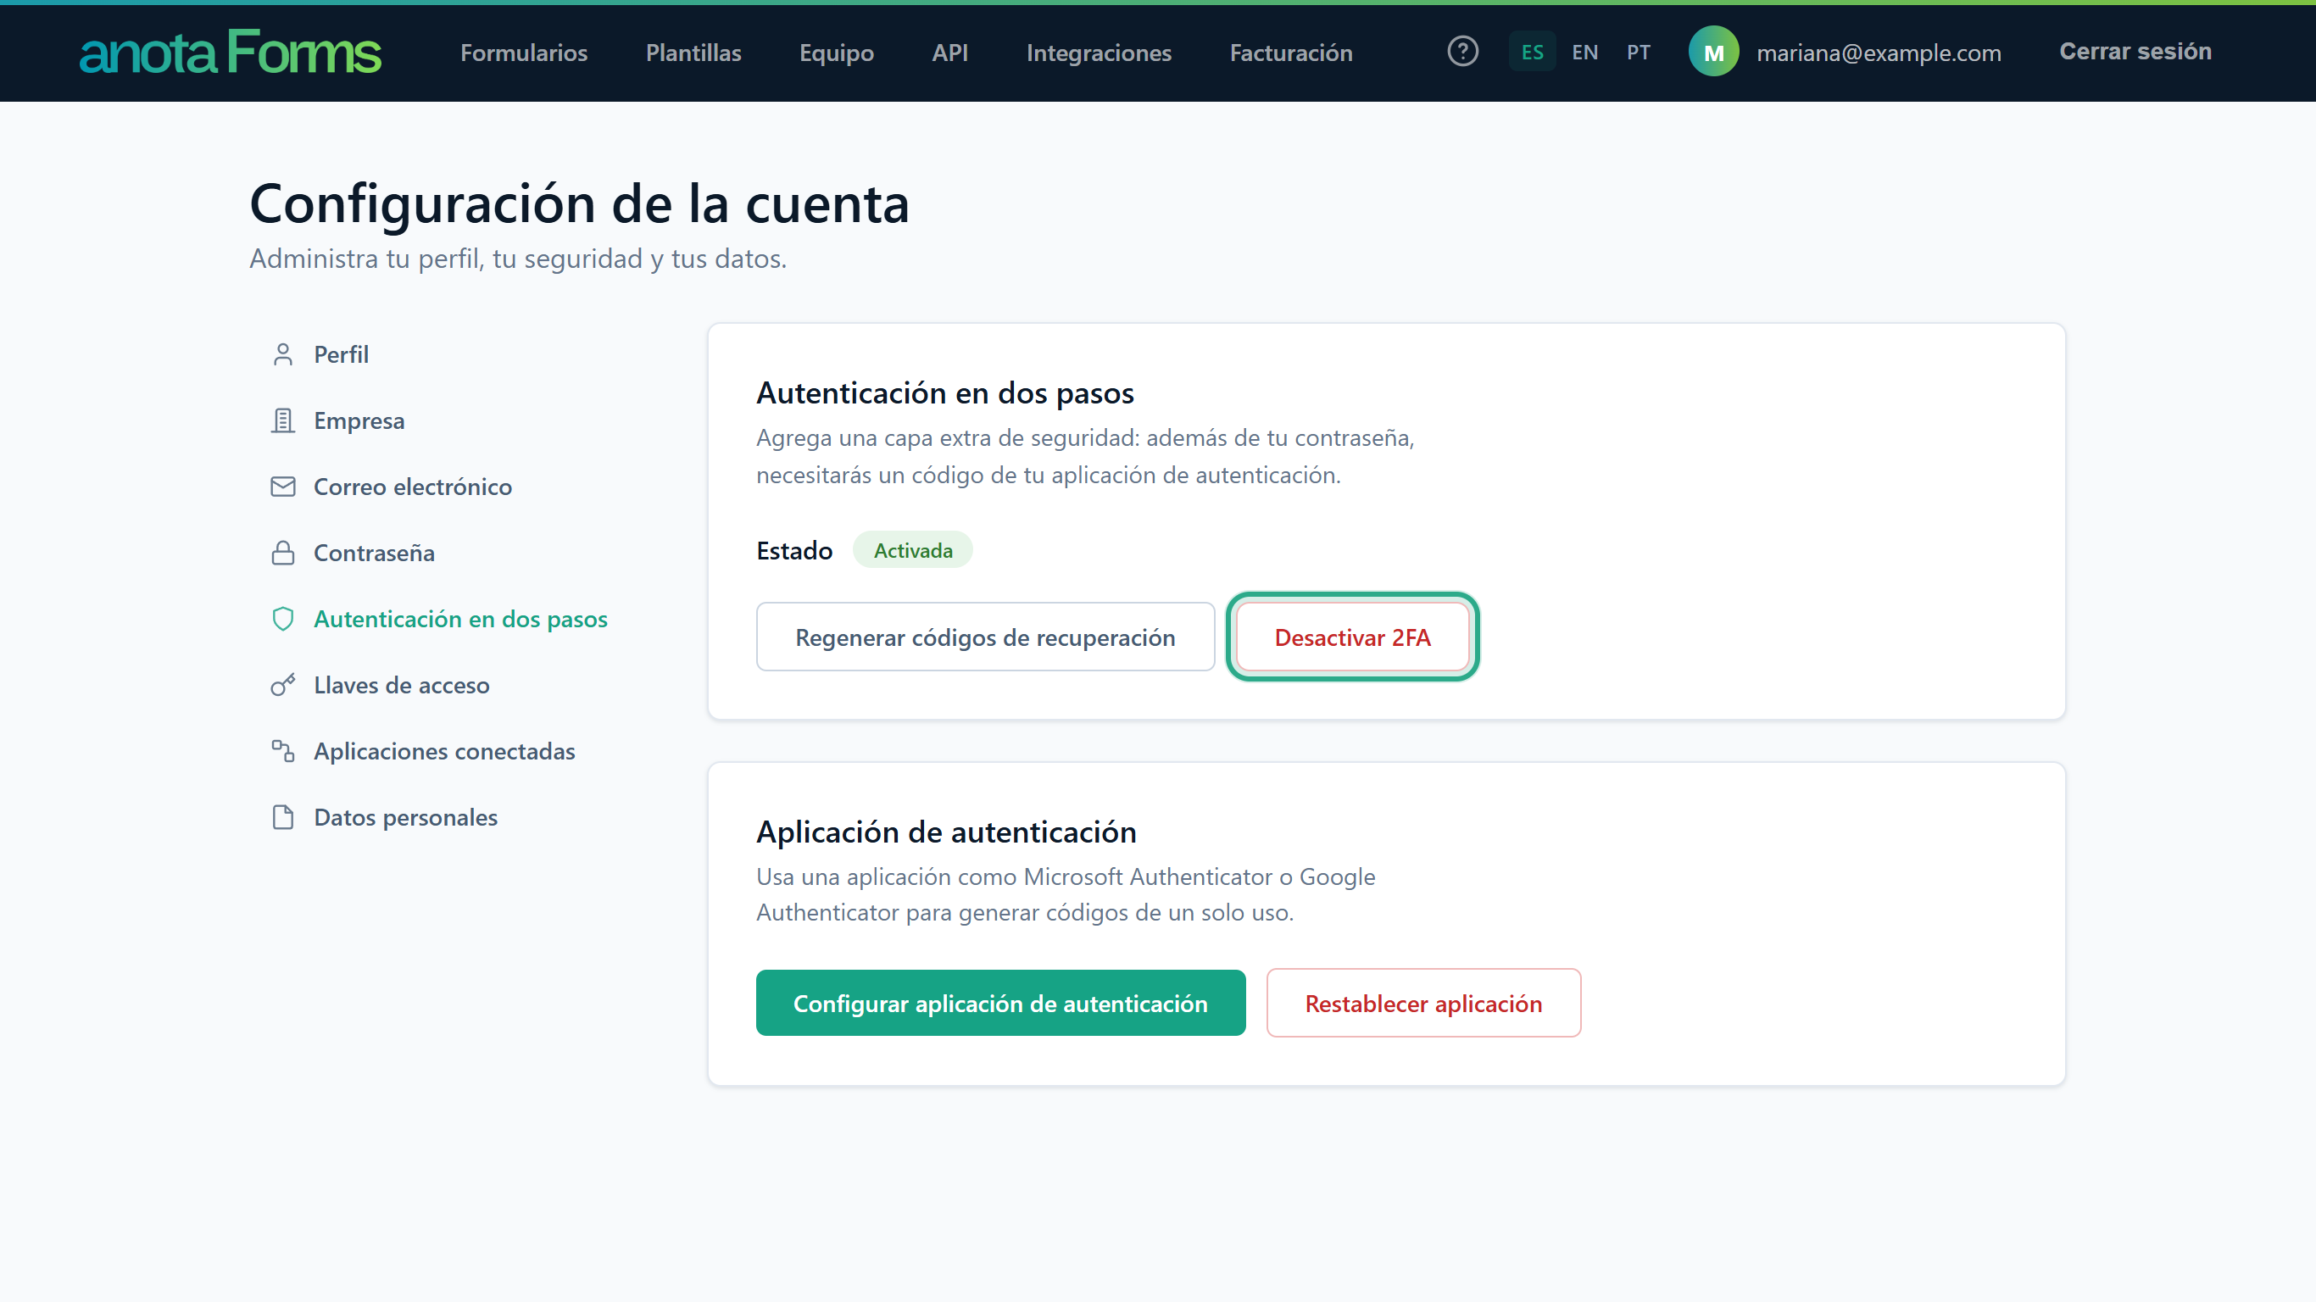Click the Perfil person icon

click(x=283, y=354)
